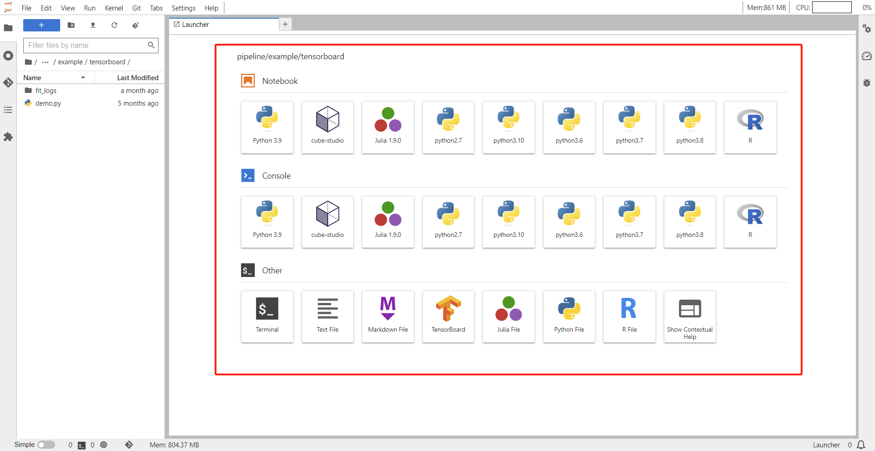Open R notebook card

[x=750, y=127]
